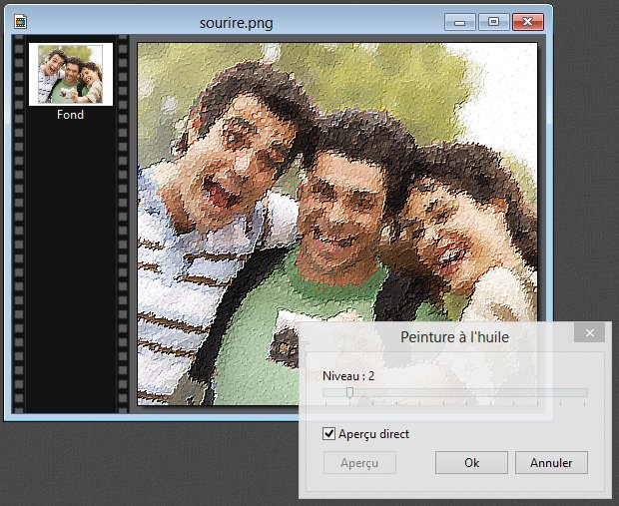Viewport: 619px width, 506px height.
Task: Click the Niveau : 2 label
Action: click(x=348, y=375)
